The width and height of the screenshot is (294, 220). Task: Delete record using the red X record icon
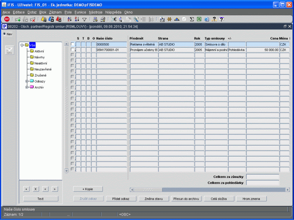pyautogui.click(x=32, y=19)
